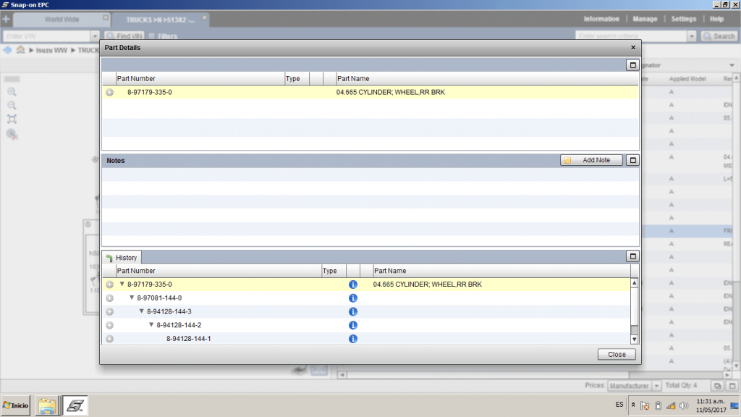Click History scrollbar up arrow
Screen dimensions: 741x417
click(634, 283)
